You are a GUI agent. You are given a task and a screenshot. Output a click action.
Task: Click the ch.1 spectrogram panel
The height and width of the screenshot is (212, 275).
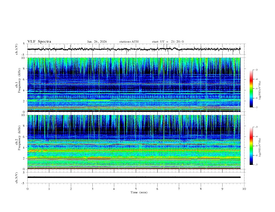coord(134,85)
